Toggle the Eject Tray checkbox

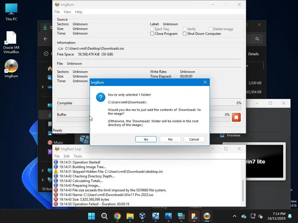[152, 29]
